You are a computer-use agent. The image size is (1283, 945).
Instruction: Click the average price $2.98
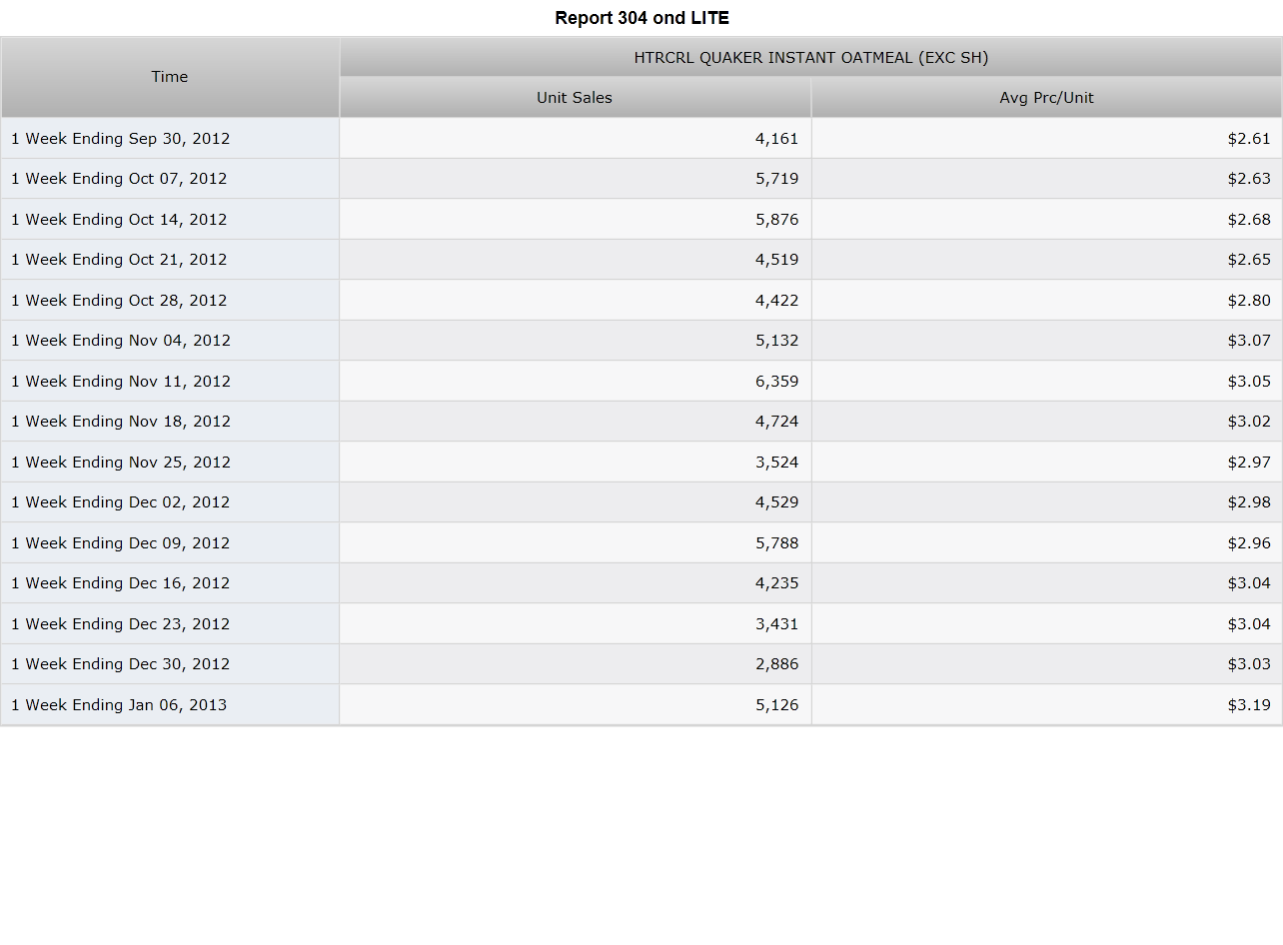(x=1249, y=502)
